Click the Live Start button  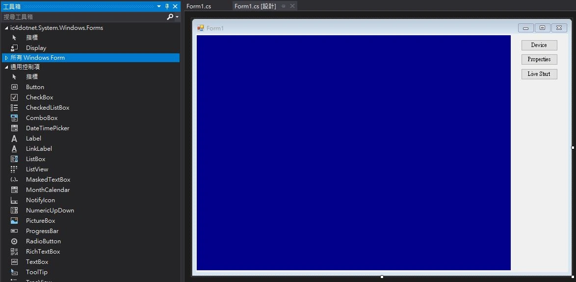539,74
